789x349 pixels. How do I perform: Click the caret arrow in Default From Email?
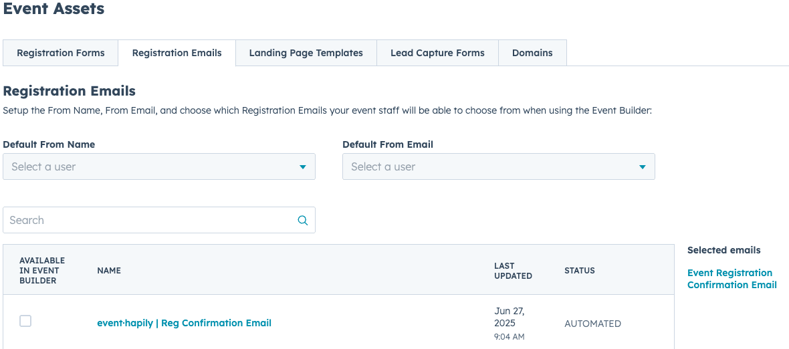[x=642, y=167]
